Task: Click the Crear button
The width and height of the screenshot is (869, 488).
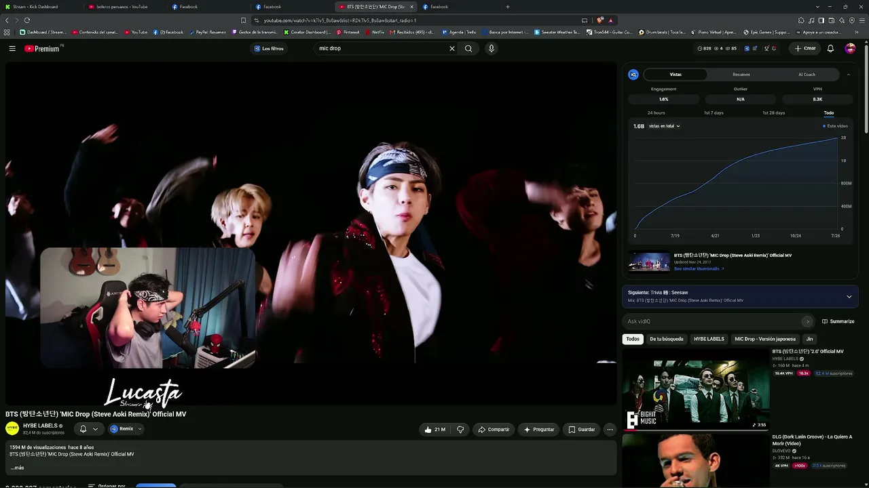Action: [805, 49]
